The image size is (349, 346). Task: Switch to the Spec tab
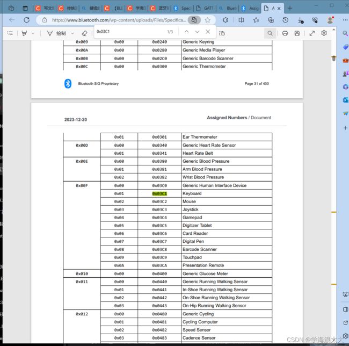183,9
